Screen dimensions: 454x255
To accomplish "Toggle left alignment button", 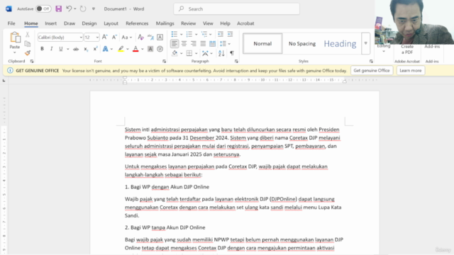I will pos(175,44).
